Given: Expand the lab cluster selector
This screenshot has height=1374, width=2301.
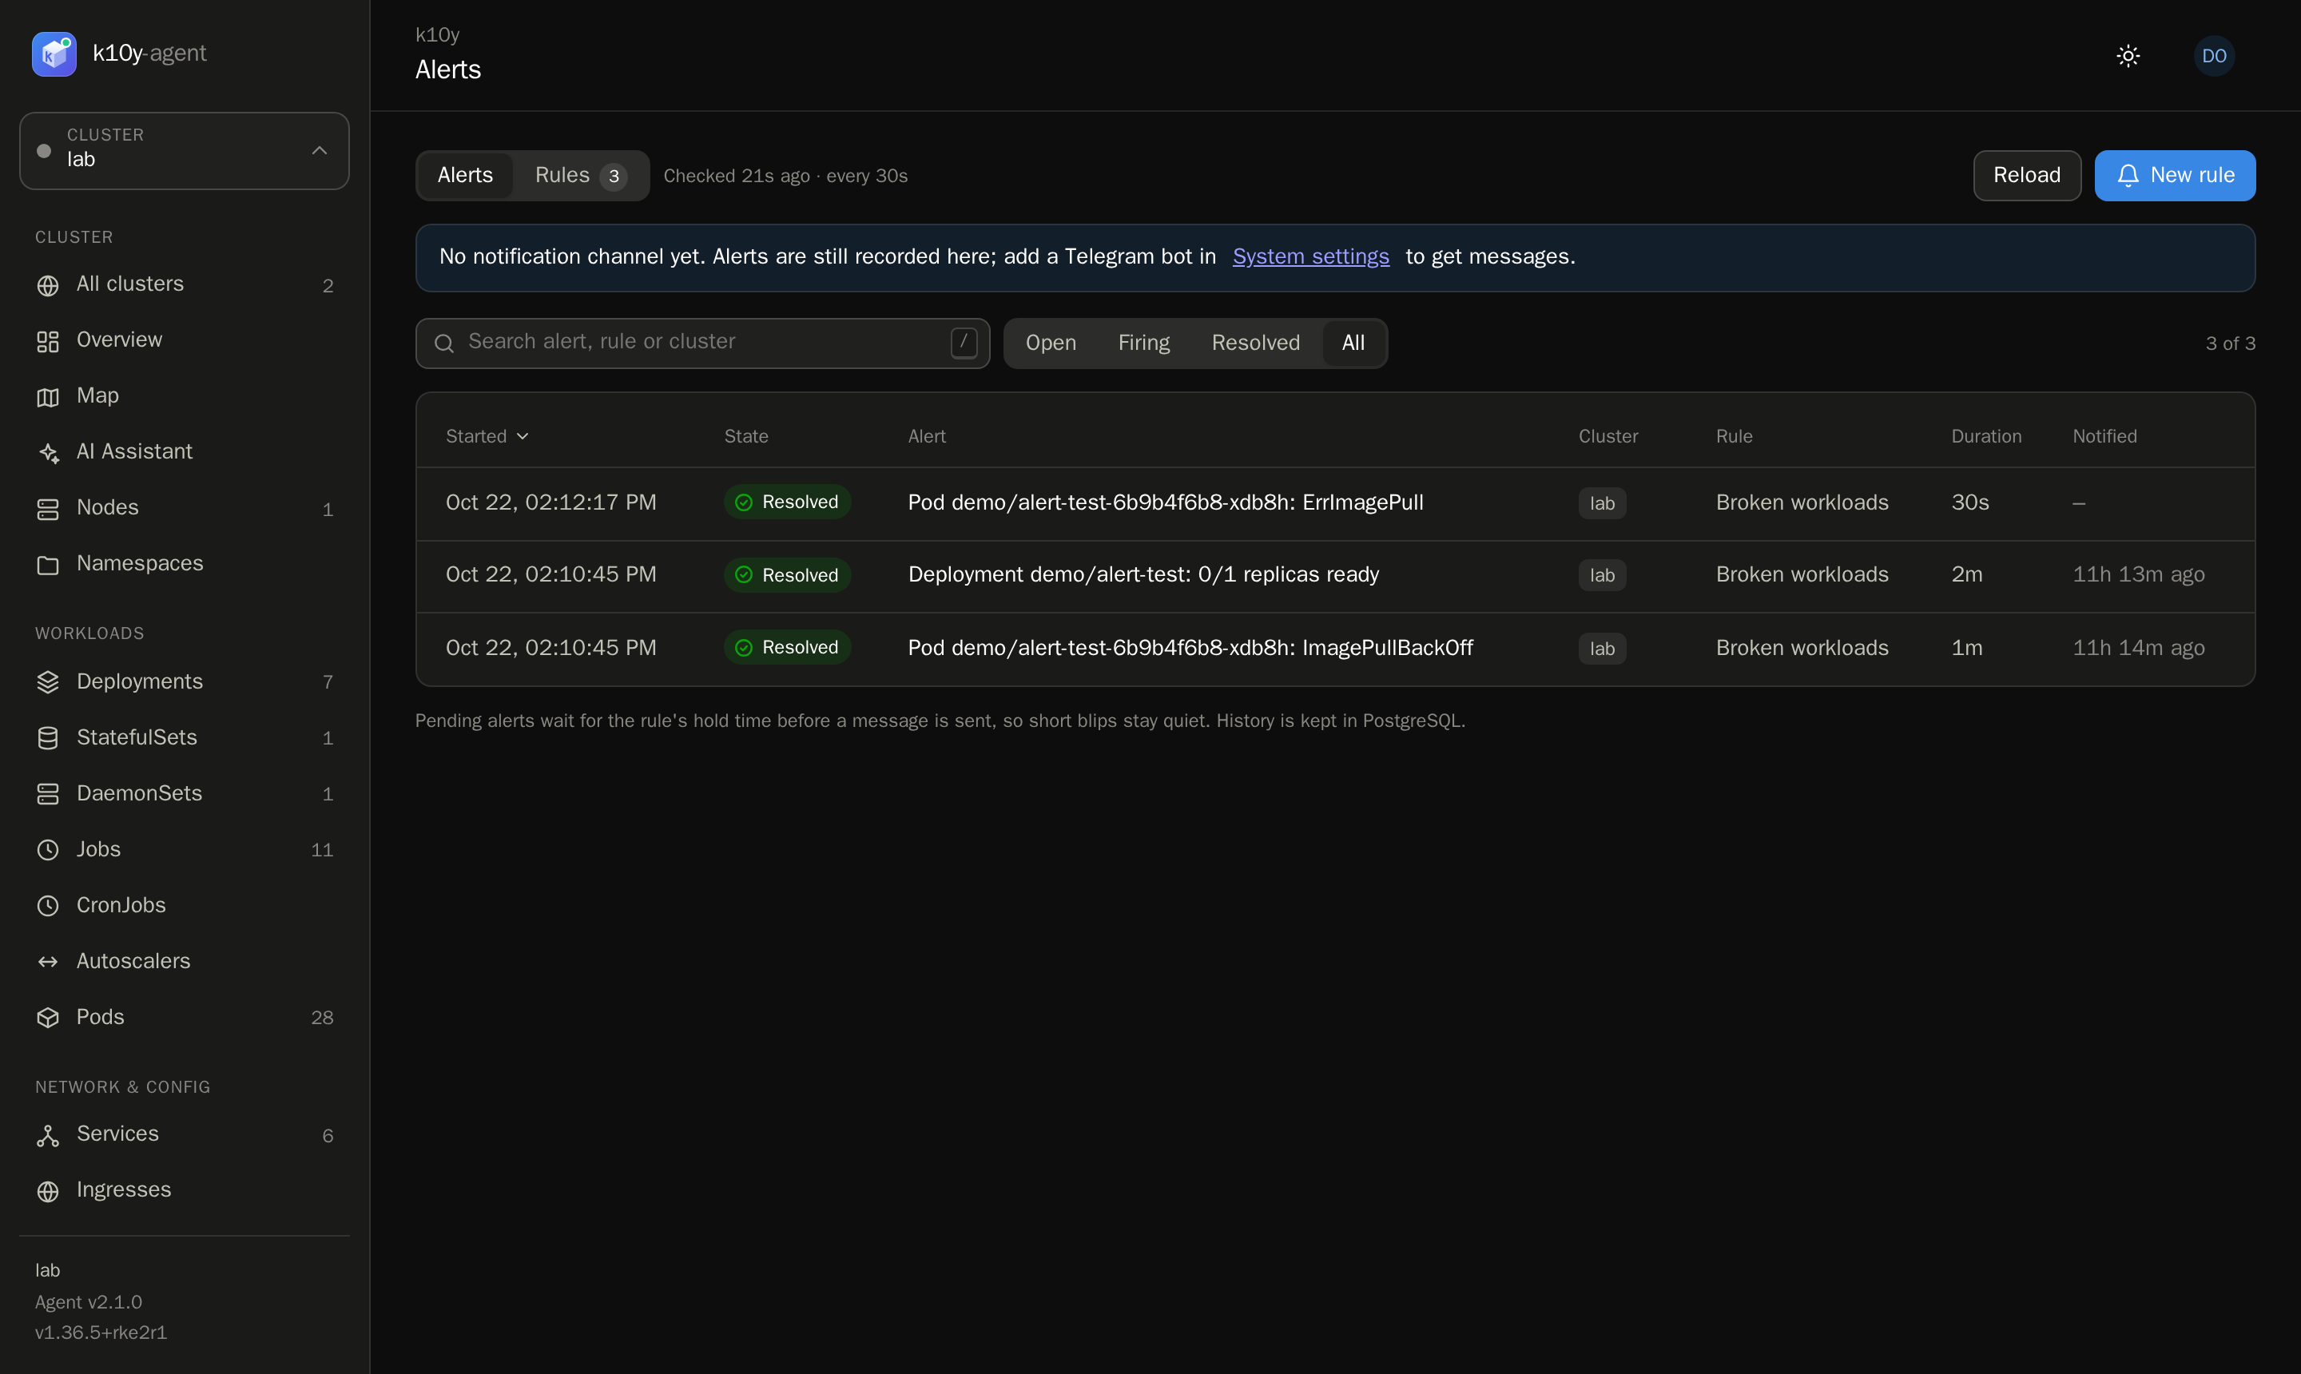Looking at the screenshot, I should pos(185,151).
